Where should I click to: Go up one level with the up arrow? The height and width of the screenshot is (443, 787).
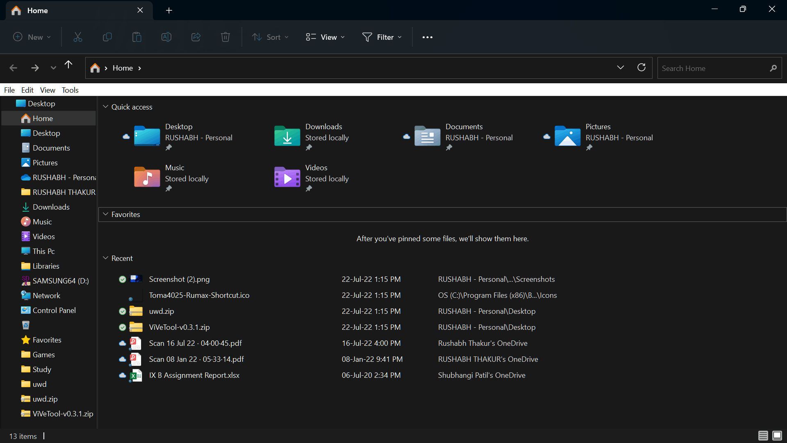coord(68,65)
